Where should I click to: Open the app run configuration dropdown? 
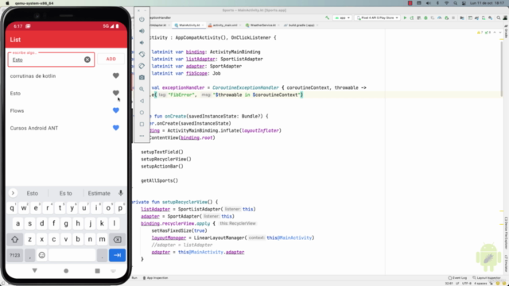(x=342, y=17)
